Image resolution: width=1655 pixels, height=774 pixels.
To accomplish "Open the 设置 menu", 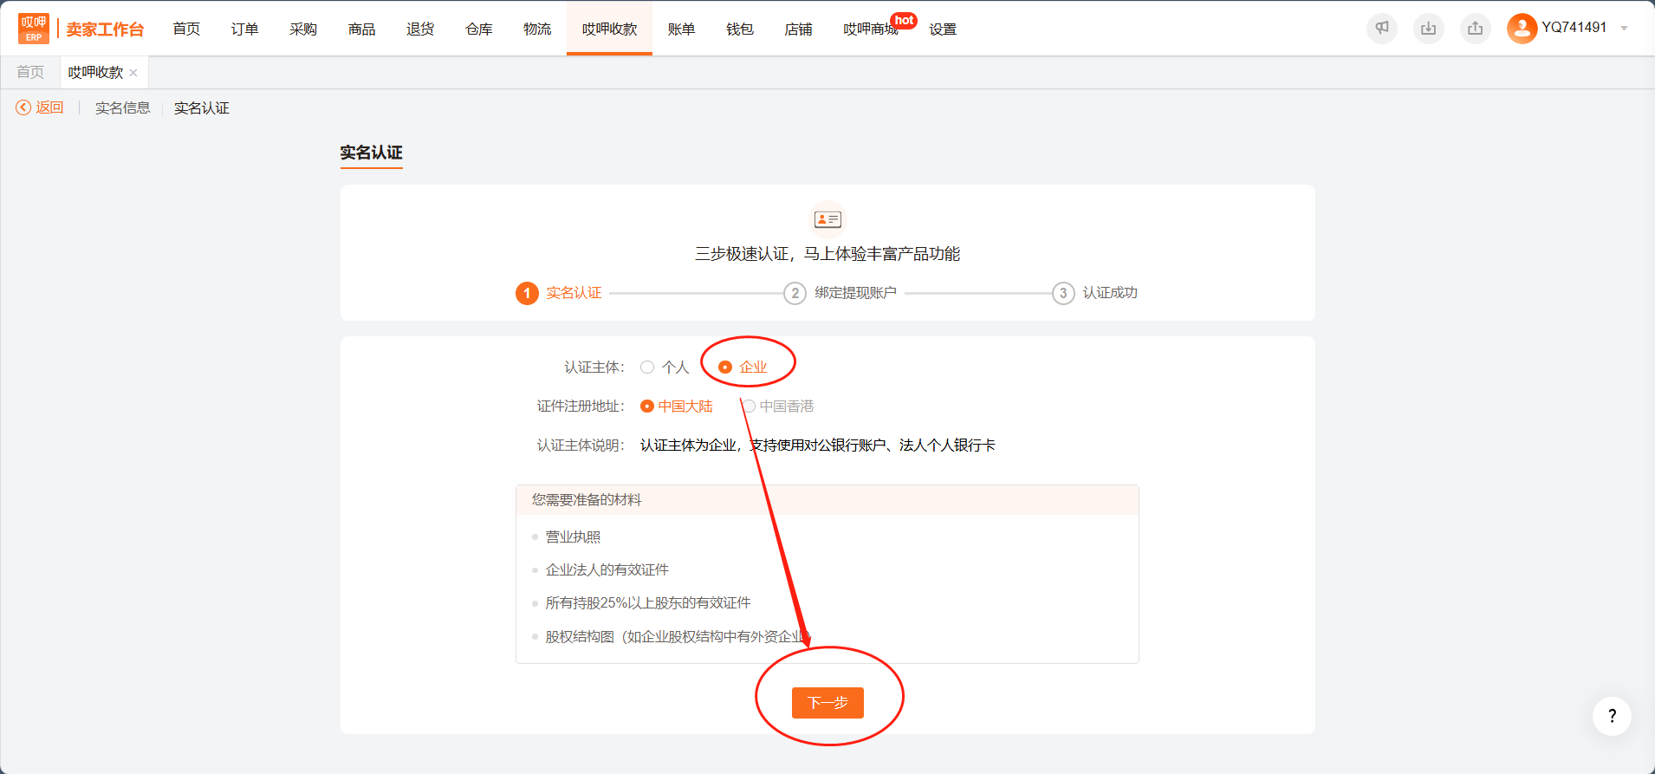I will [x=943, y=29].
